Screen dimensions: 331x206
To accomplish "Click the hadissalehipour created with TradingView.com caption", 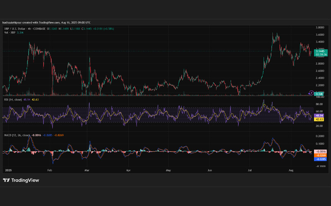I will click(x=31, y=23).
